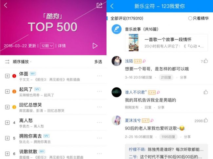Enable the 只看精华 radio option
The image size is (213, 159).
pos(190,18)
